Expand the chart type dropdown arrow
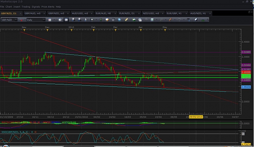 [x=54, y=20]
